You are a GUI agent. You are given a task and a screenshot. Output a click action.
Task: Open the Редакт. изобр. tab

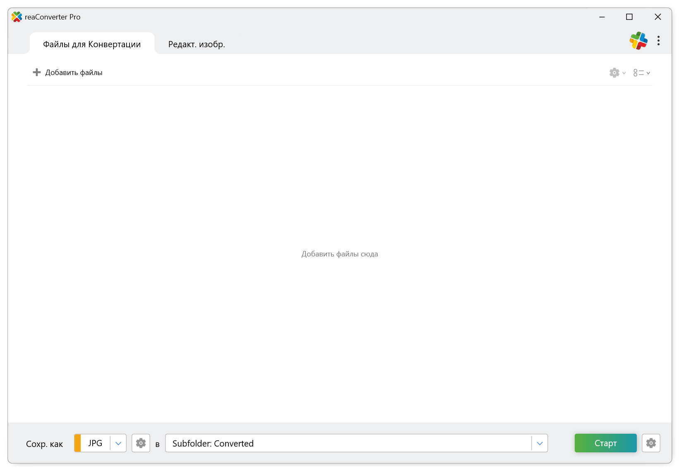point(197,44)
